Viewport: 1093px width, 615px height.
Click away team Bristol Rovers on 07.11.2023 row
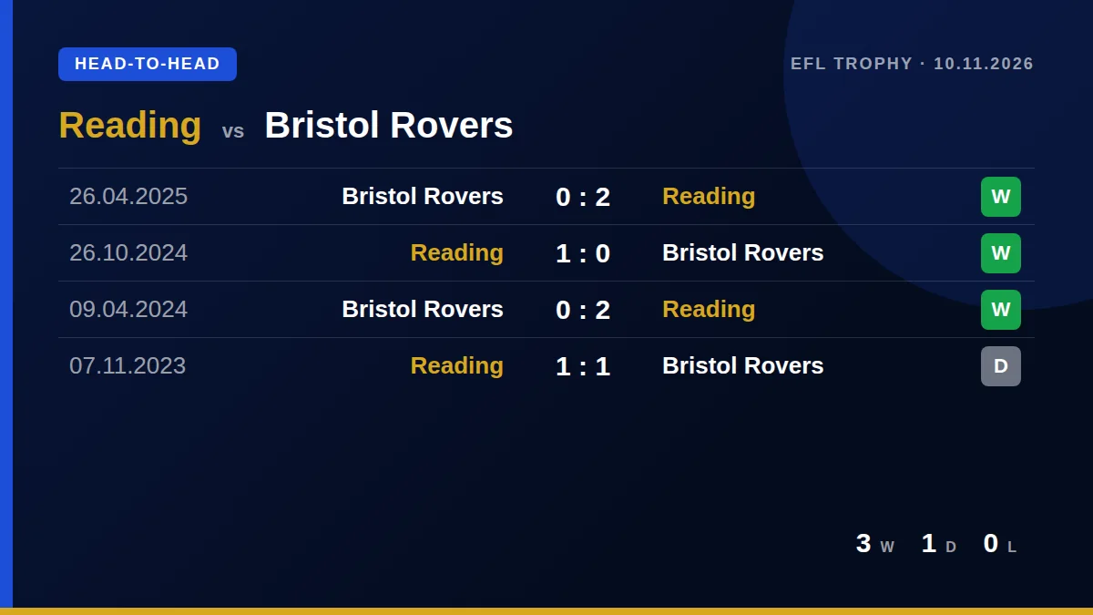(x=743, y=366)
